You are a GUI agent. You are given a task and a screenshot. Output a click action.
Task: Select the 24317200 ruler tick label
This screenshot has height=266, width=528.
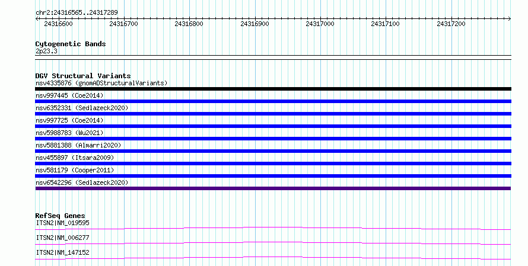click(x=451, y=24)
